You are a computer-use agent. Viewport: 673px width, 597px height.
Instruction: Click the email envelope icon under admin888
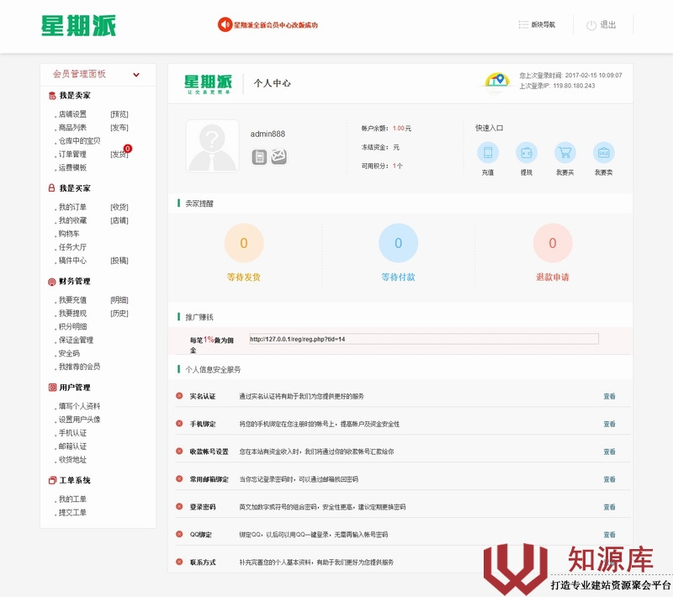(279, 156)
